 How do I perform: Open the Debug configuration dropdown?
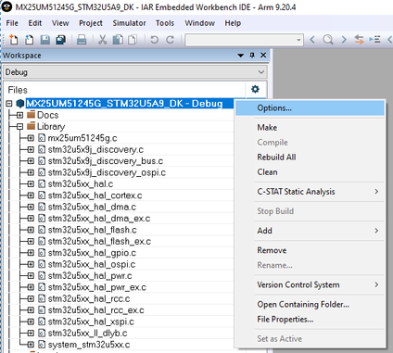[135, 72]
